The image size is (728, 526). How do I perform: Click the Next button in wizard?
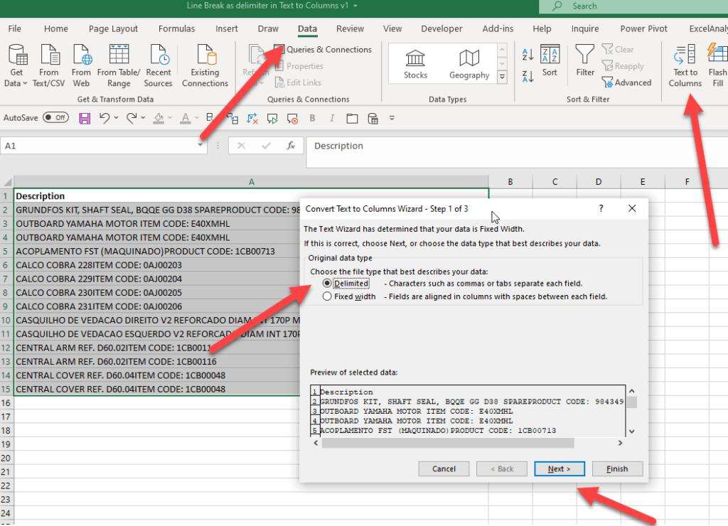pyautogui.click(x=559, y=468)
